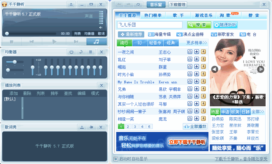Go forward in the music browser
This screenshot has height=164, width=272.
[128, 4]
